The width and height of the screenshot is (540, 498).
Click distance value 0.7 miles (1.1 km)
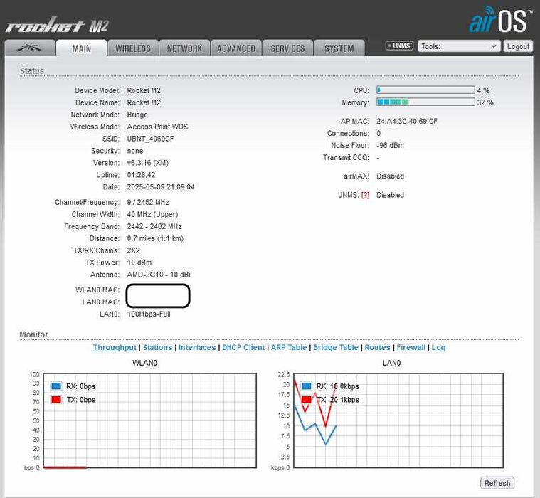coord(155,238)
